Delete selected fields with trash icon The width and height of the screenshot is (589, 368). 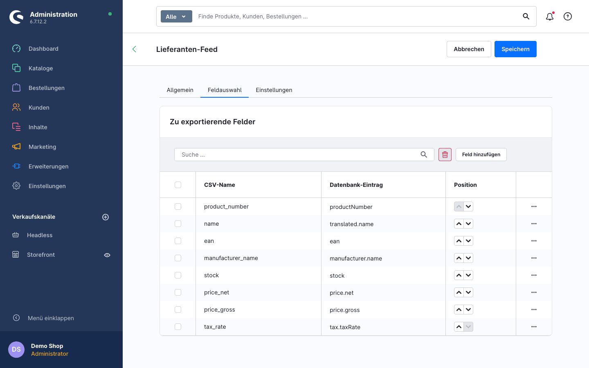pyautogui.click(x=445, y=155)
